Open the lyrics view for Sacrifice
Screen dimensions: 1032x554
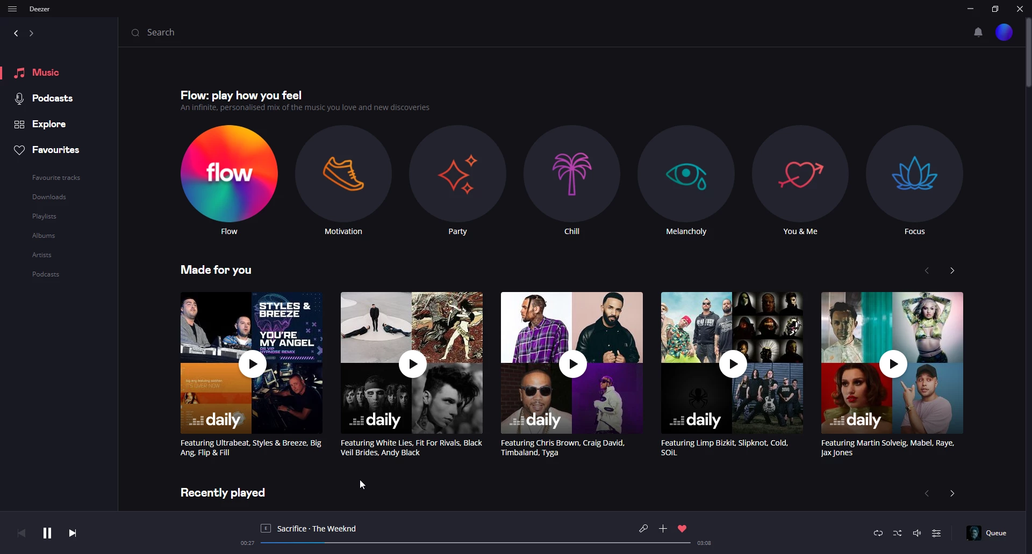point(644,528)
